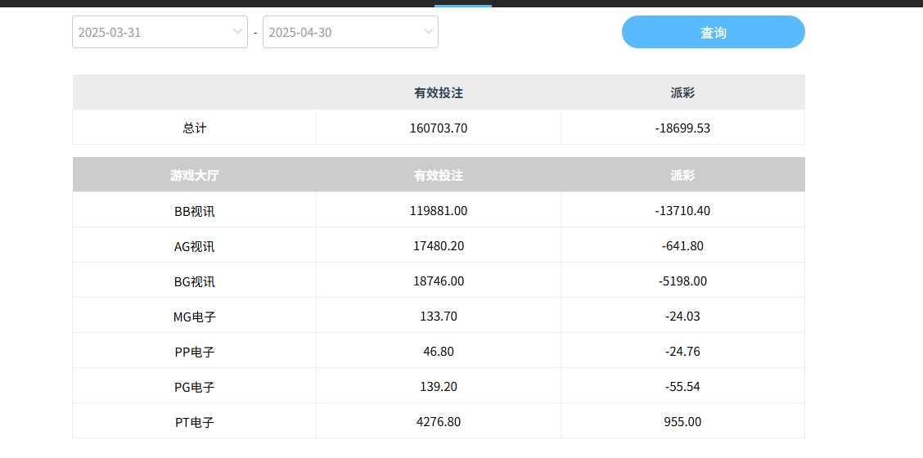The width and height of the screenshot is (923, 458).
Task: Select the BG视讯 row label
Action: tap(195, 281)
